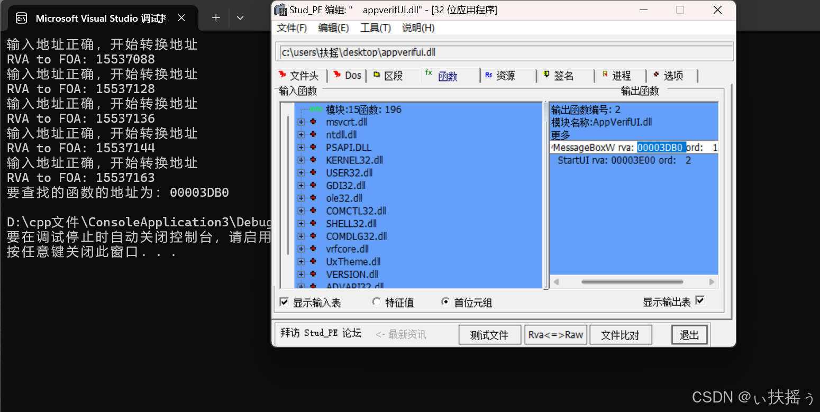
Task: Click the 测试文件 button
Action: pyautogui.click(x=489, y=335)
